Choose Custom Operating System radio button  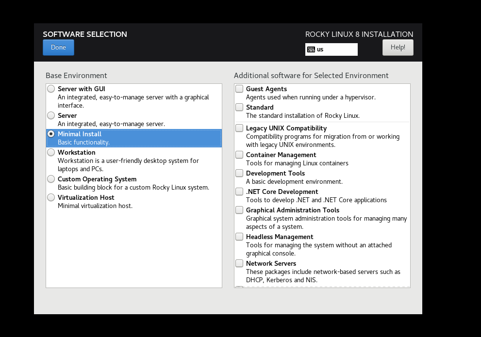(51, 179)
